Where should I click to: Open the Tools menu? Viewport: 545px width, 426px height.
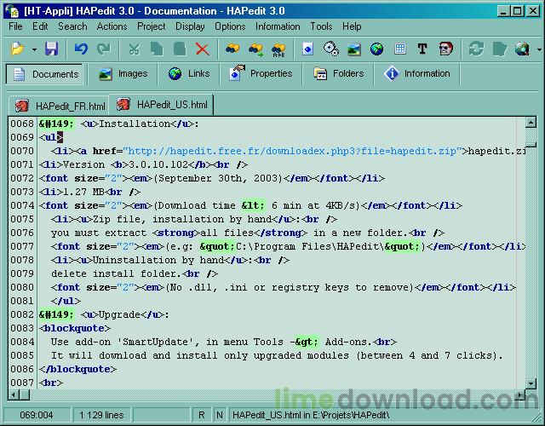[321, 26]
